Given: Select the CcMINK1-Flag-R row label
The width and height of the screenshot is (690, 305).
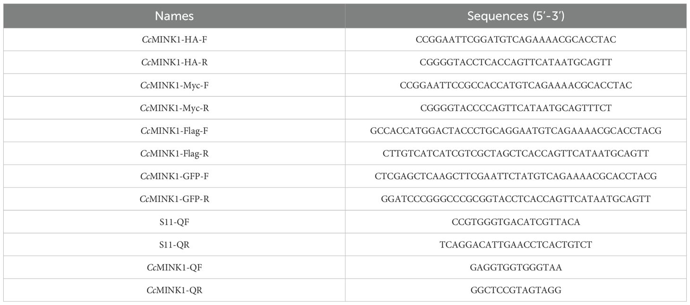Looking at the screenshot, I should click(x=174, y=153).
